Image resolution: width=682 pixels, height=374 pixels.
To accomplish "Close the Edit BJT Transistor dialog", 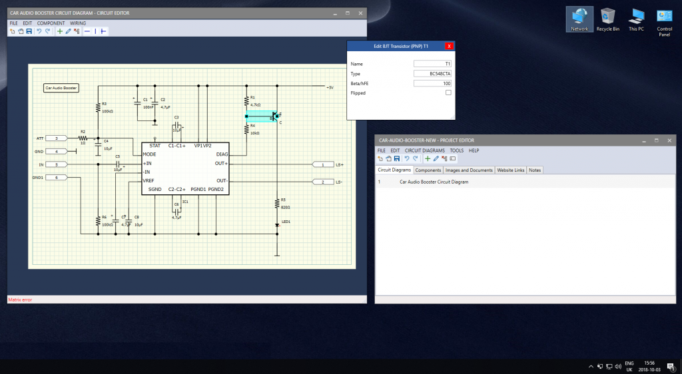I will (449, 46).
